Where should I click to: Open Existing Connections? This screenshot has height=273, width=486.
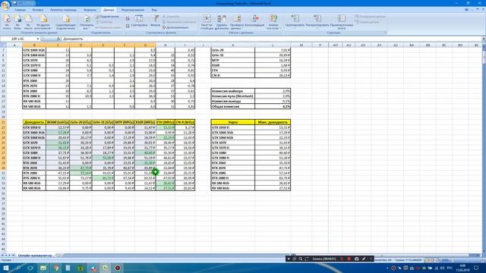point(66,22)
